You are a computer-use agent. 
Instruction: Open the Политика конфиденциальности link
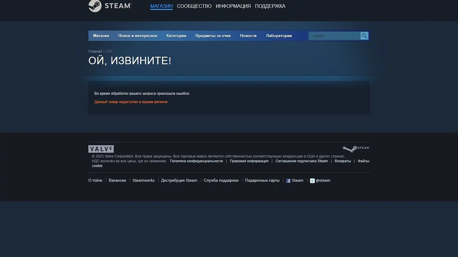pyautogui.click(x=196, y=161)
